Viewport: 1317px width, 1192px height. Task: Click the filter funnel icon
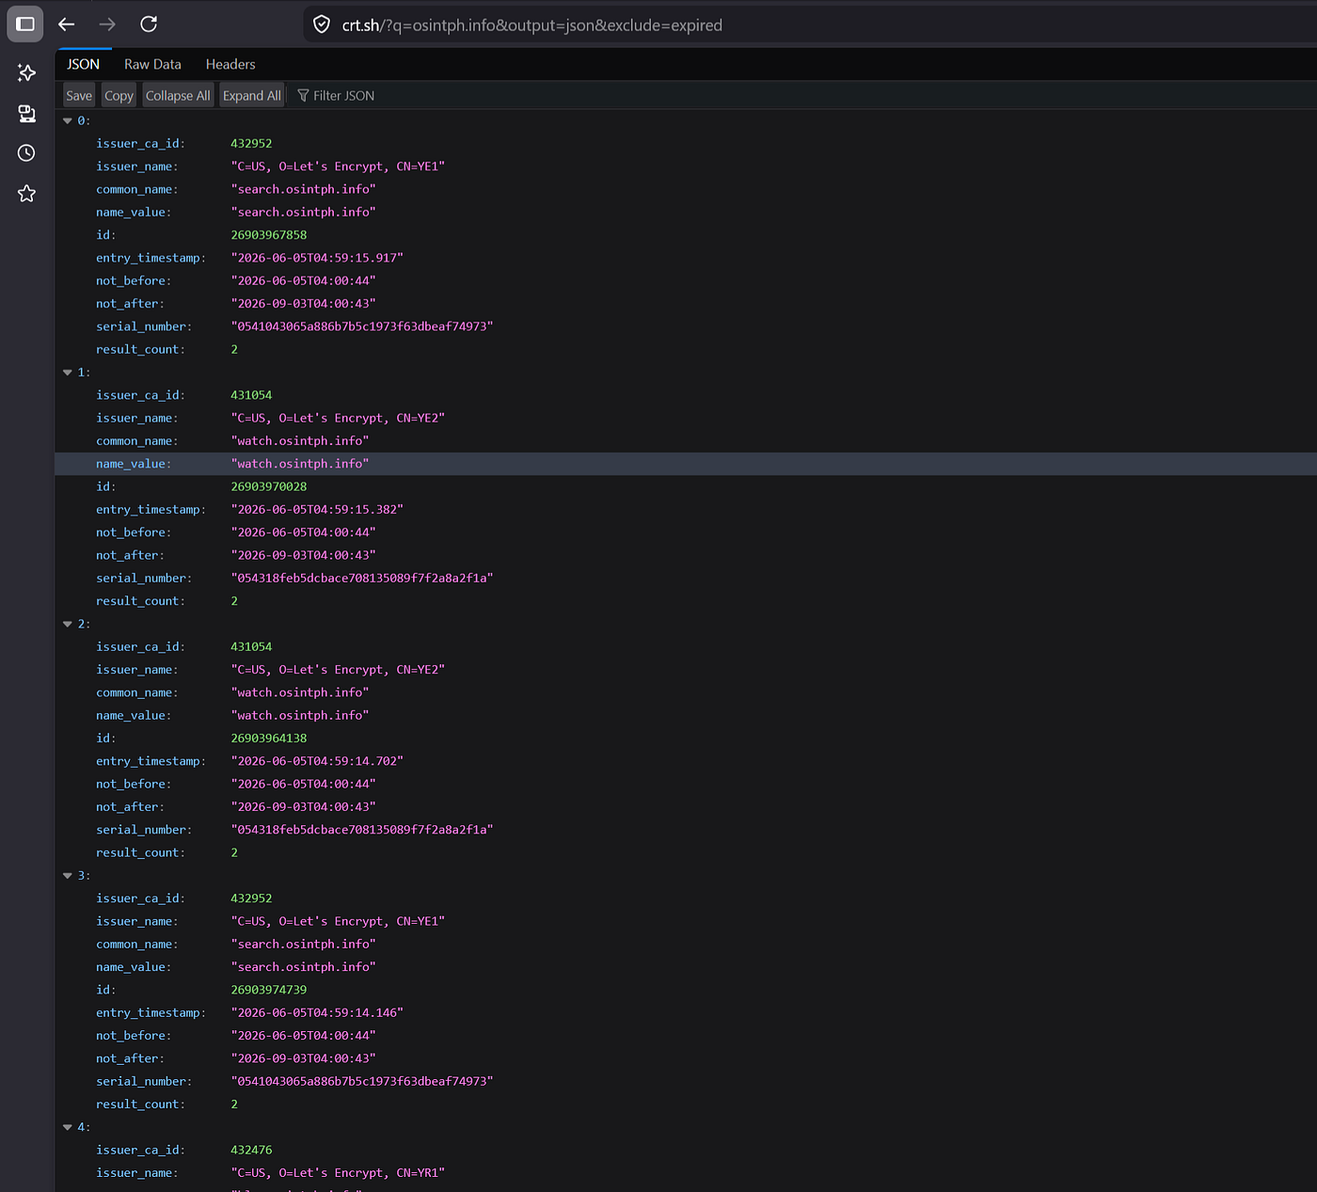303,95
